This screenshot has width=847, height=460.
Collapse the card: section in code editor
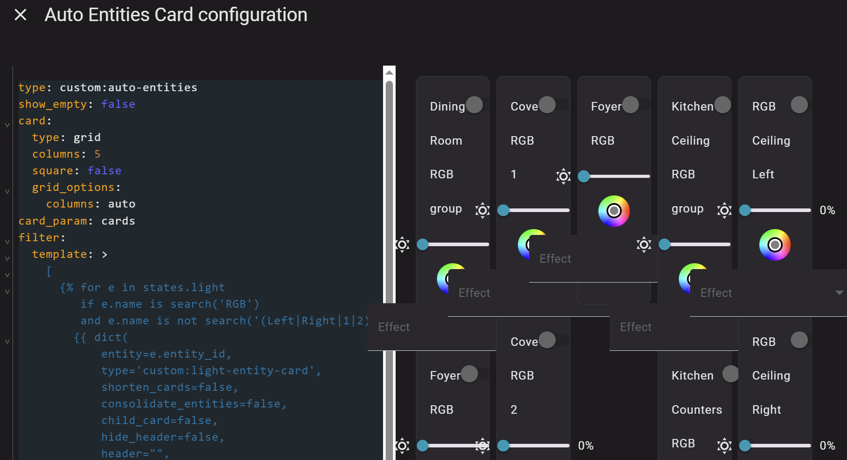tap(7, 125)
